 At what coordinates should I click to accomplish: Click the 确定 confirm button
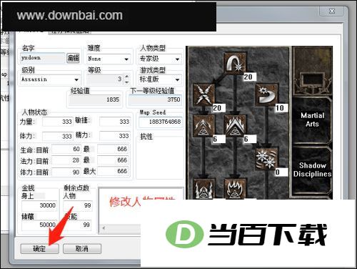tap(39, 249)
